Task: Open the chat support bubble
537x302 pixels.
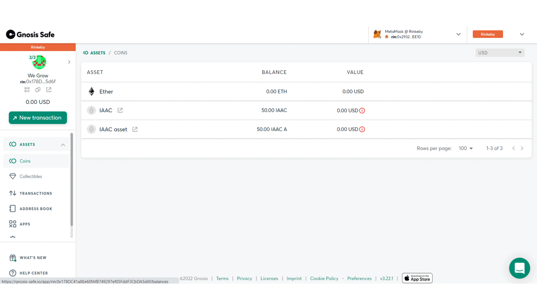Action: pyautogui.click(x=519, y=268)
